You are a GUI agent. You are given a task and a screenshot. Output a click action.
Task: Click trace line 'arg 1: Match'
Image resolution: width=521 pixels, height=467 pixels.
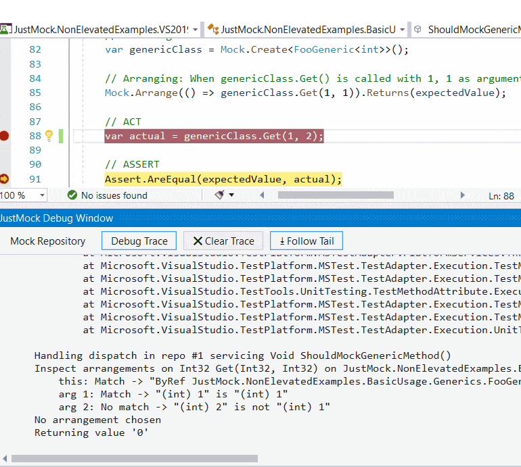pos(173,394)
